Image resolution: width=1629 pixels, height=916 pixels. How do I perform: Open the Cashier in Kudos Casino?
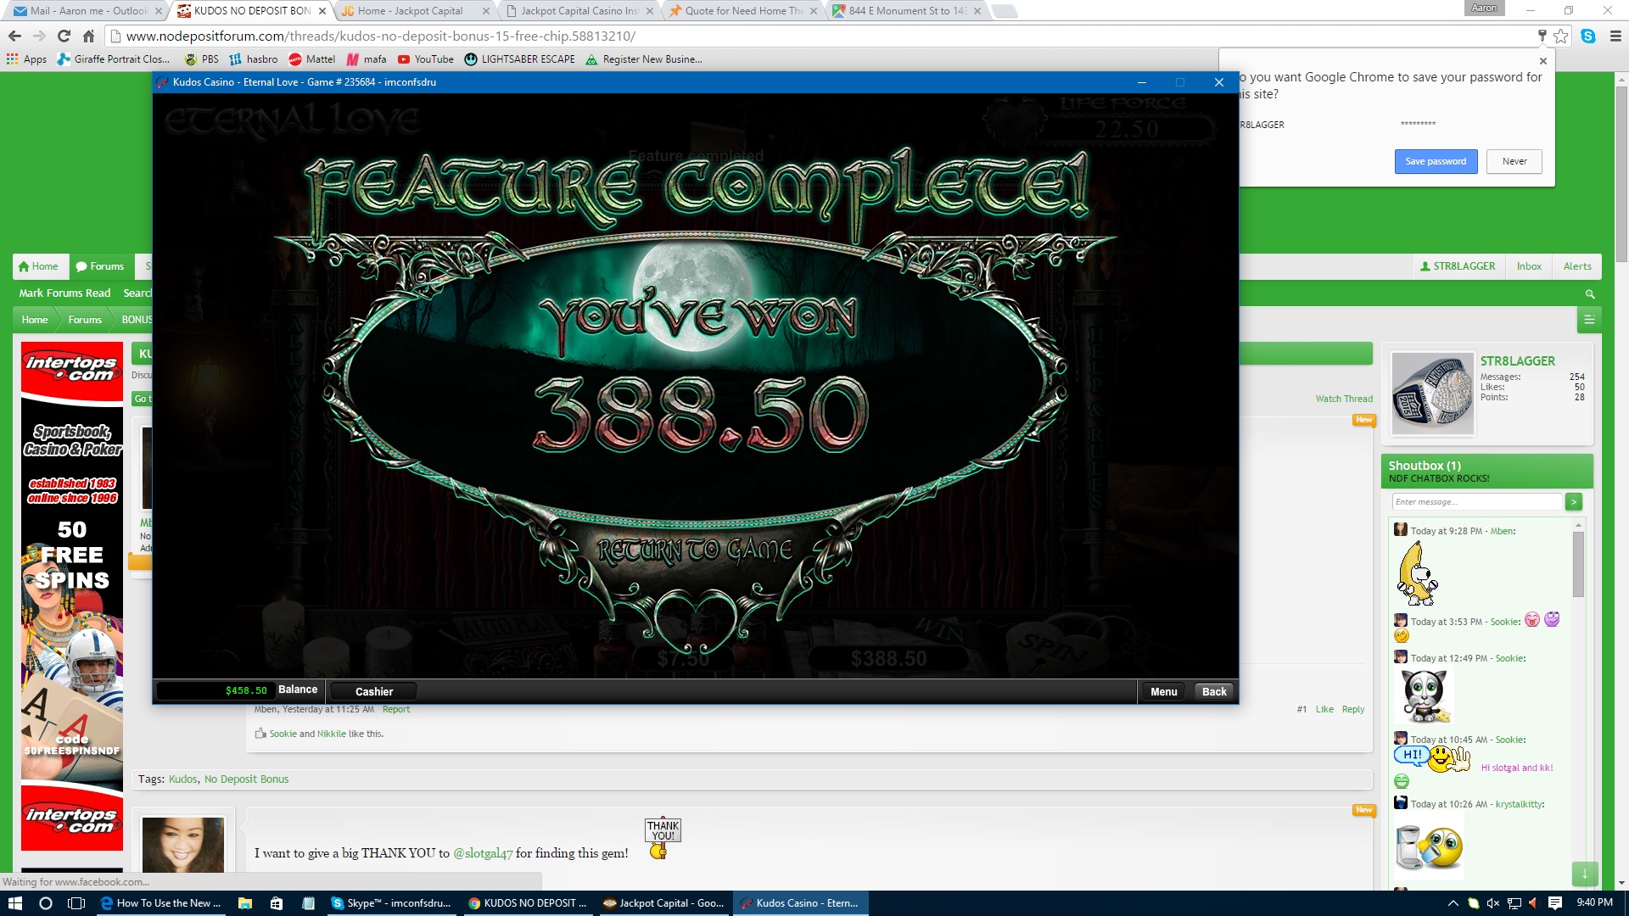373,691
